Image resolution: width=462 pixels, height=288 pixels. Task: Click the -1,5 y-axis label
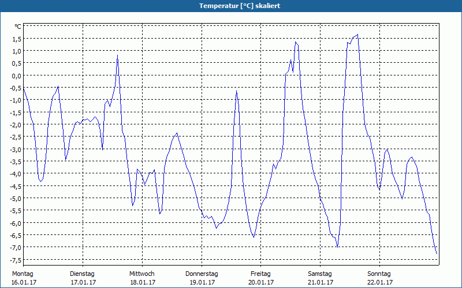[16, 112]
